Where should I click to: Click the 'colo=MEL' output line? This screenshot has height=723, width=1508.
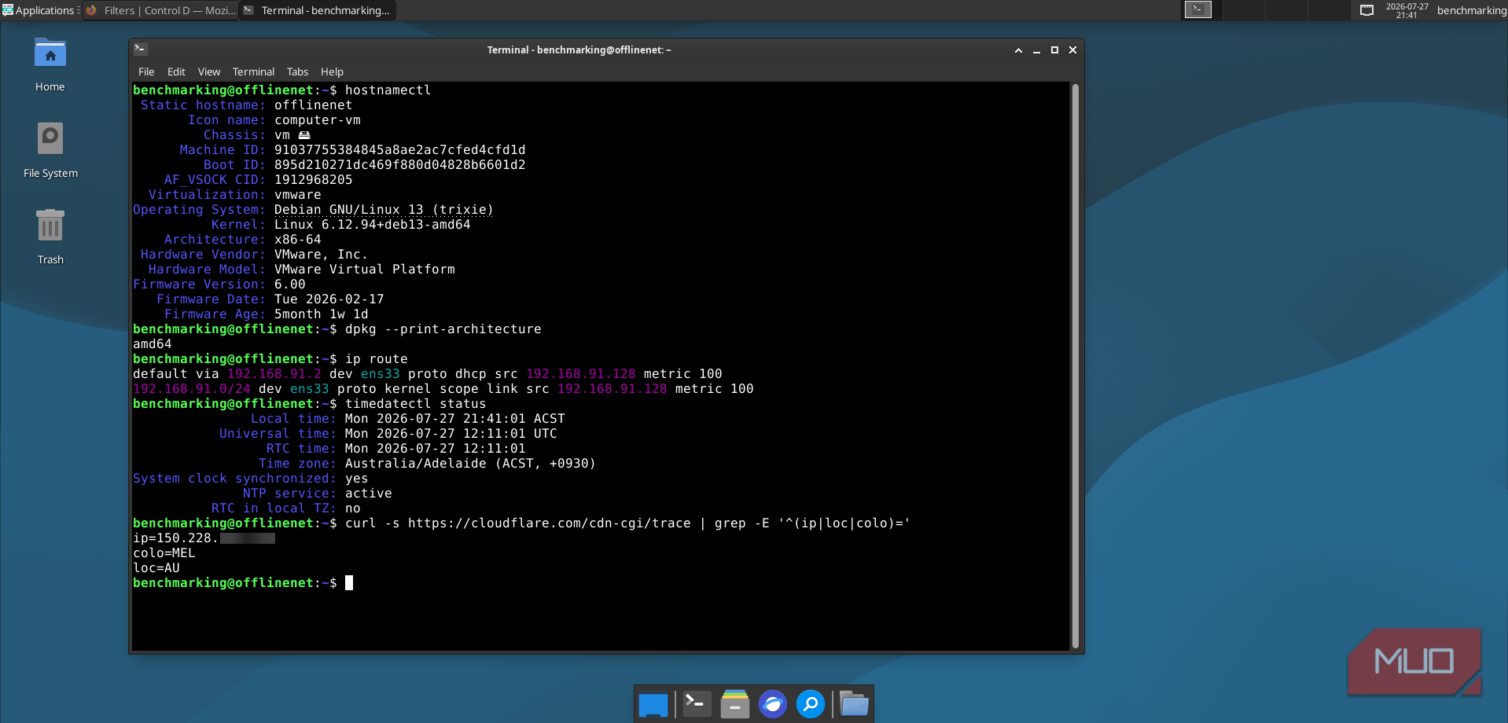(x=164, y=553)
